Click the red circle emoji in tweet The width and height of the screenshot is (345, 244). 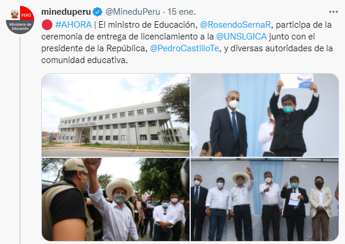[x=47, y=25]
